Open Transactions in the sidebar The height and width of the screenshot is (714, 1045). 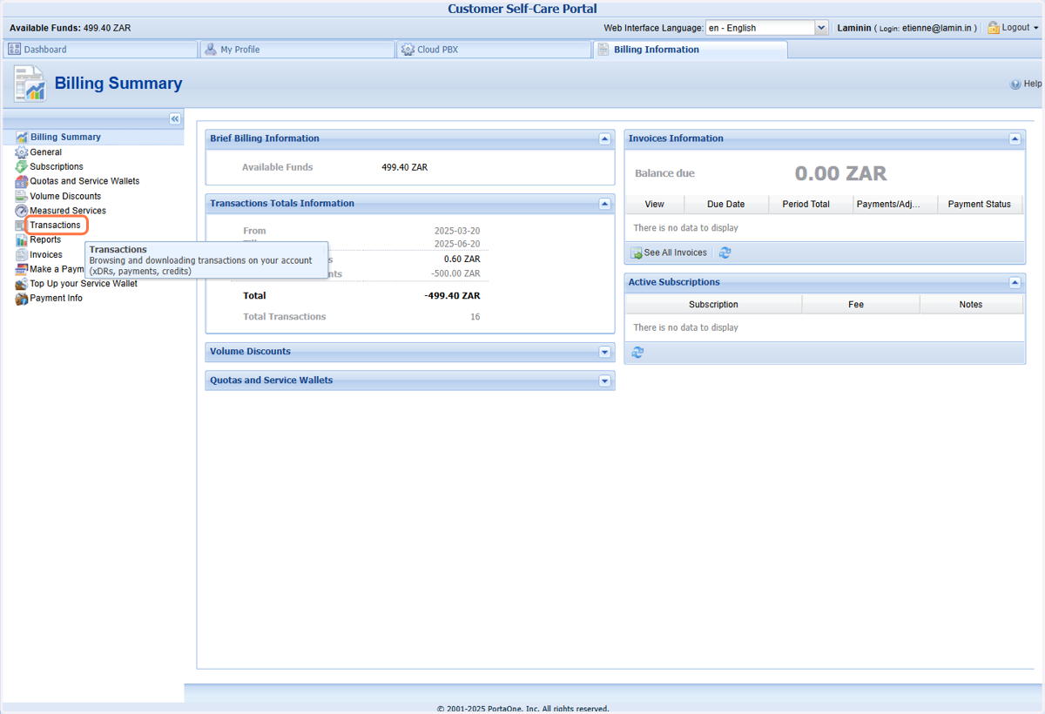(55, 226)
